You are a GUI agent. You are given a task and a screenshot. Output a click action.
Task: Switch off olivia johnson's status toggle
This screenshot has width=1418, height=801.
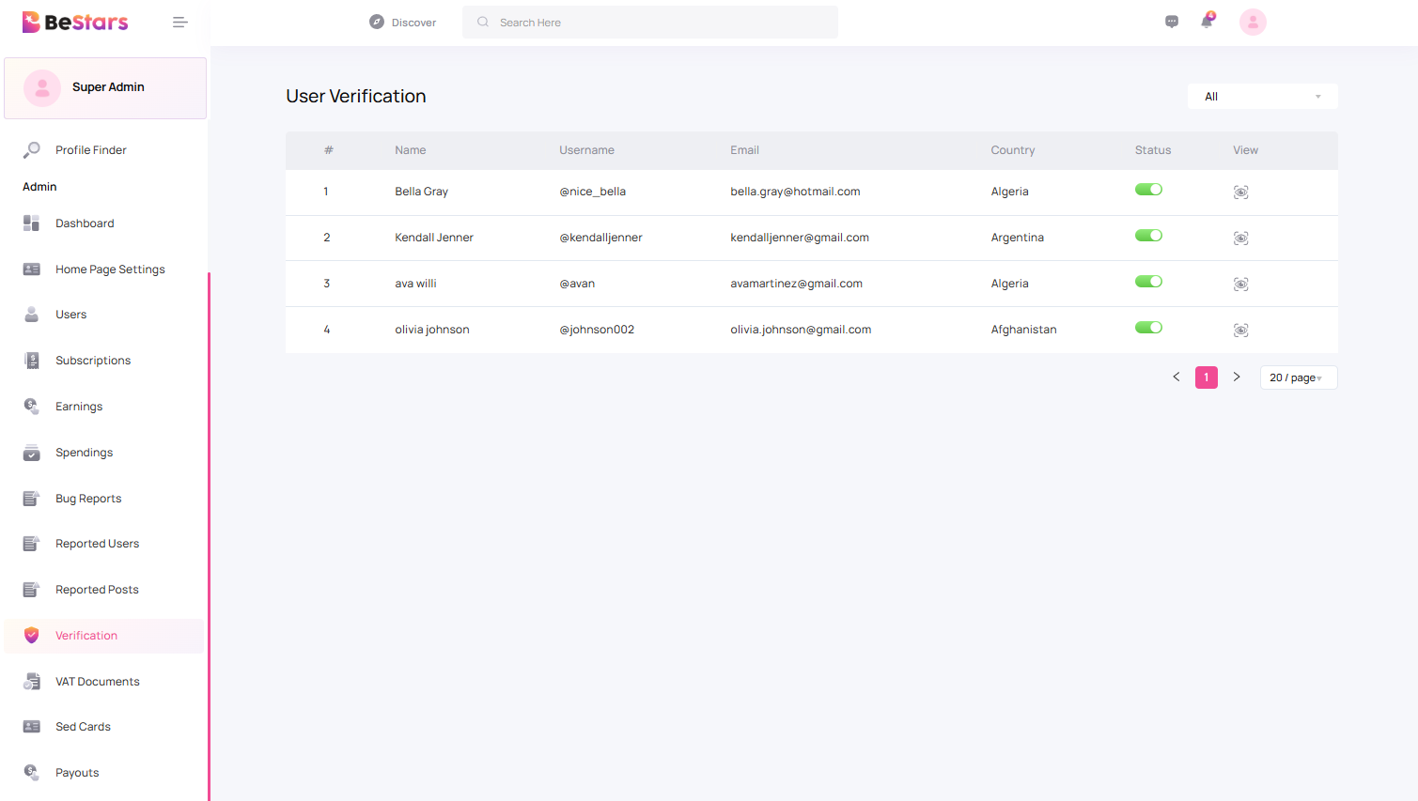(1148, 328)
